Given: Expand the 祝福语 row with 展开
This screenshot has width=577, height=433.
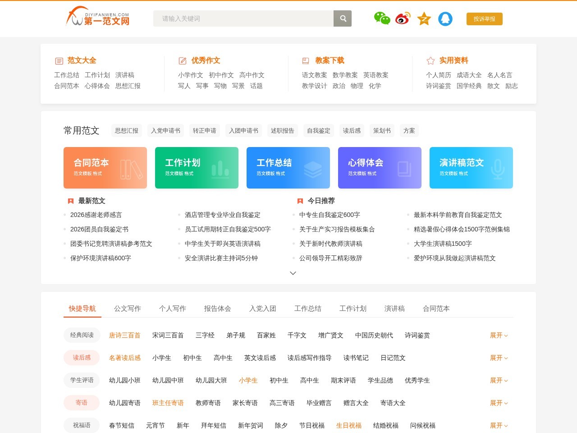Looking at the screenshot, I should click(x=499, y=425).
